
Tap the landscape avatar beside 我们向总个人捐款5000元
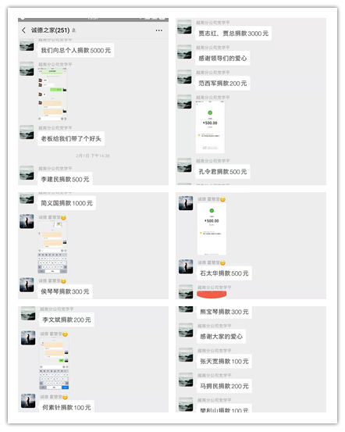point(27,45)
